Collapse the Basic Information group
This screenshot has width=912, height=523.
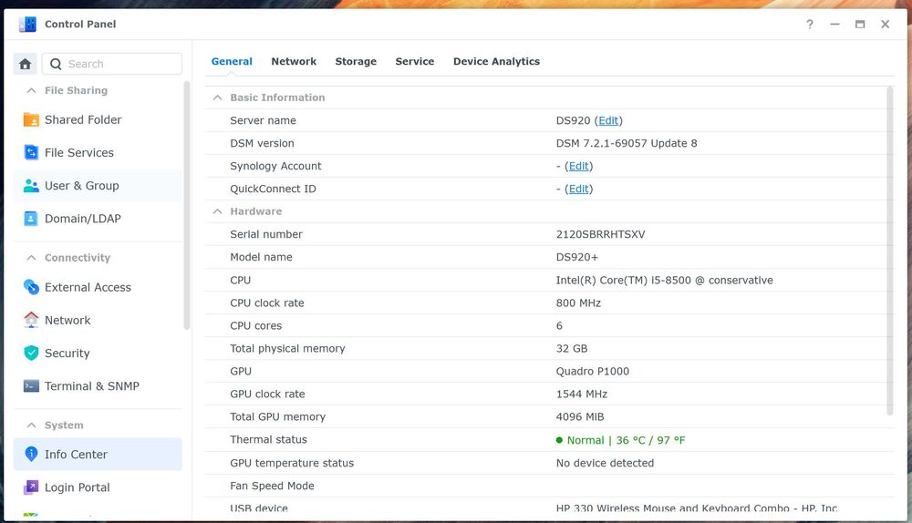(x=217, y=97)
